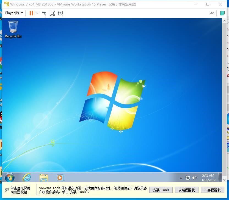Click the scroll down arrow of VM view

225,180
